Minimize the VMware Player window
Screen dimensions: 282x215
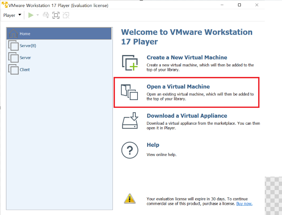coord(222,5)
